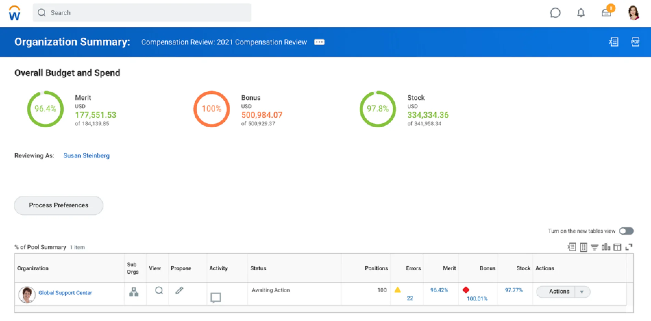Export page as PDF
This screenshot has height=321, width=651.
[635, 42]
